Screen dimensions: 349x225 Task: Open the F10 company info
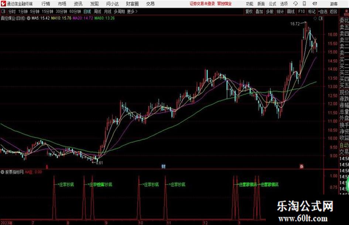(x=301, y=11)
